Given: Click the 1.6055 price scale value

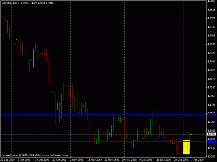Looking at the screenshot, I should tap(211, 96).
